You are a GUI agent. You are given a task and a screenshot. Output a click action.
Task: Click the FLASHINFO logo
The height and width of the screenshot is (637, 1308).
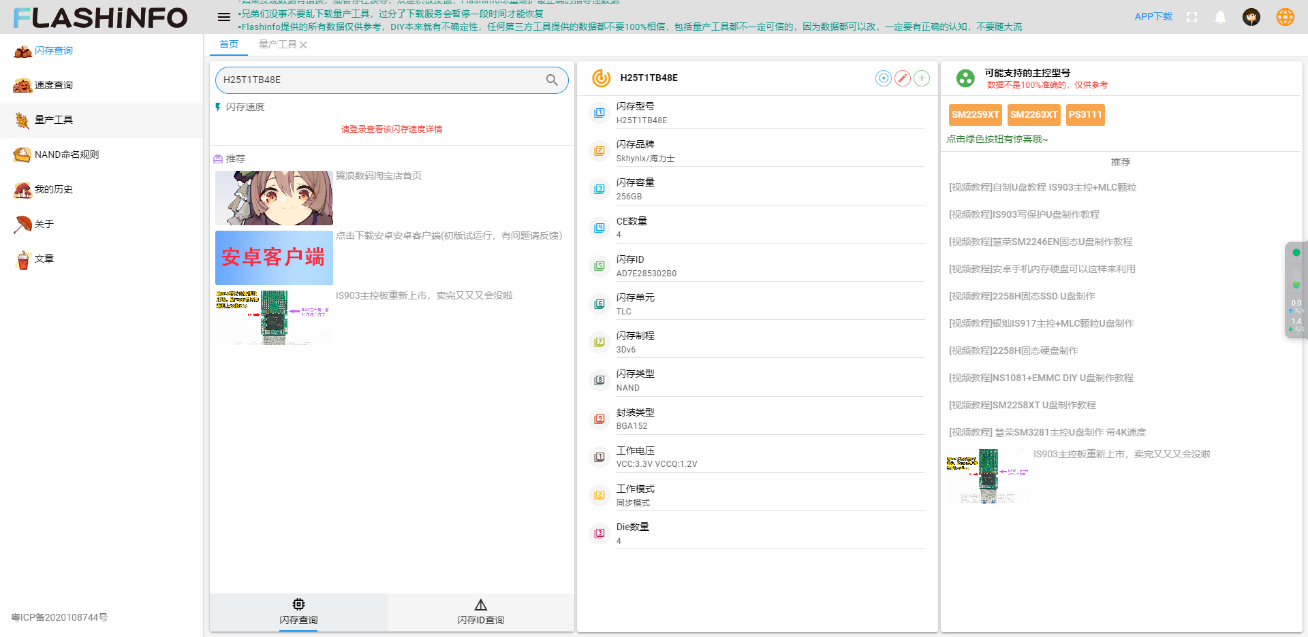(x=100, y=18)
